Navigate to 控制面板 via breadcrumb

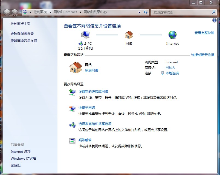40,12
